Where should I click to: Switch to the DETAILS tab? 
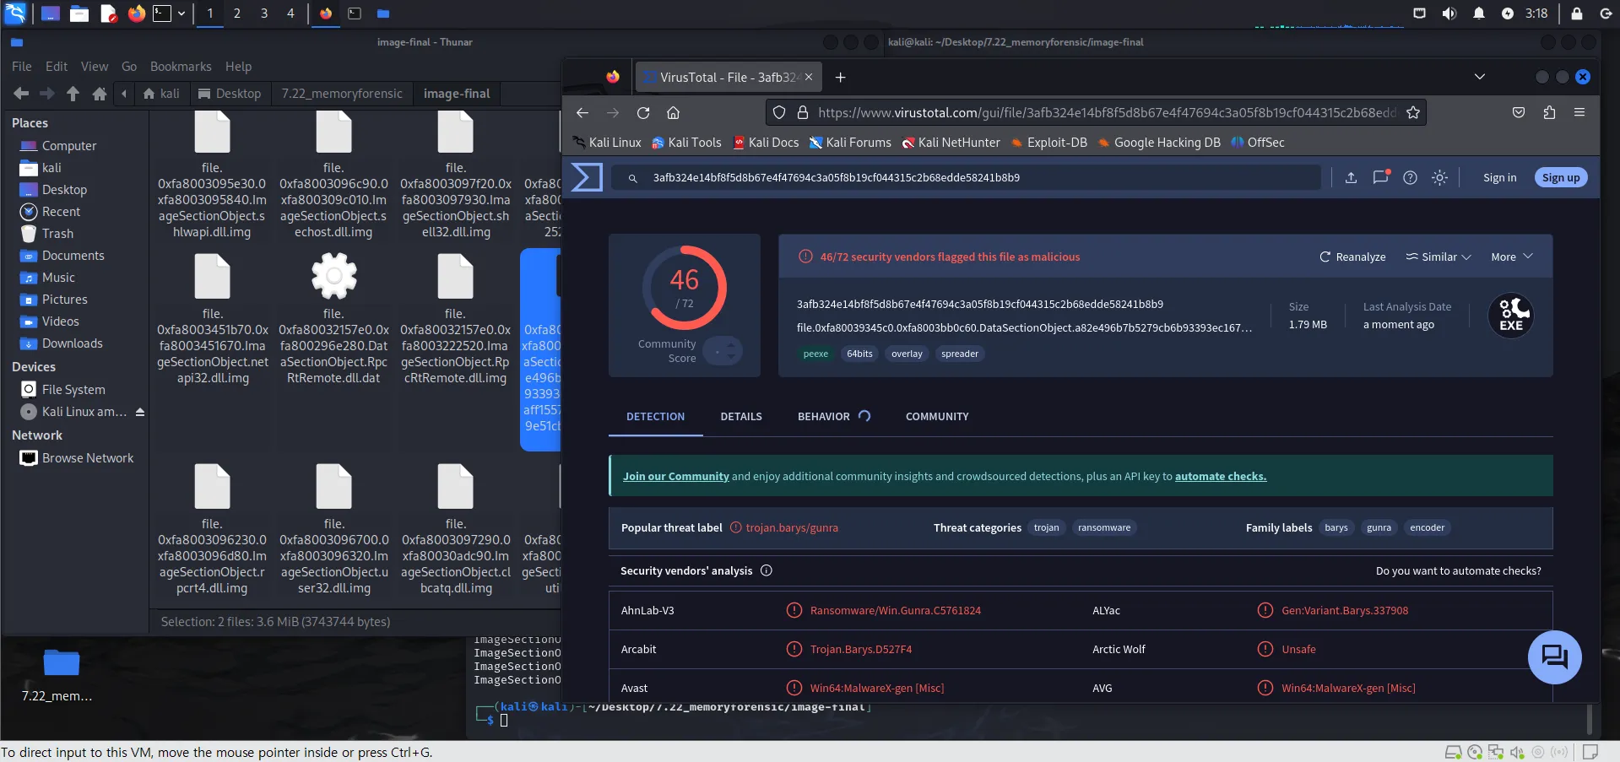pos(741,416)
